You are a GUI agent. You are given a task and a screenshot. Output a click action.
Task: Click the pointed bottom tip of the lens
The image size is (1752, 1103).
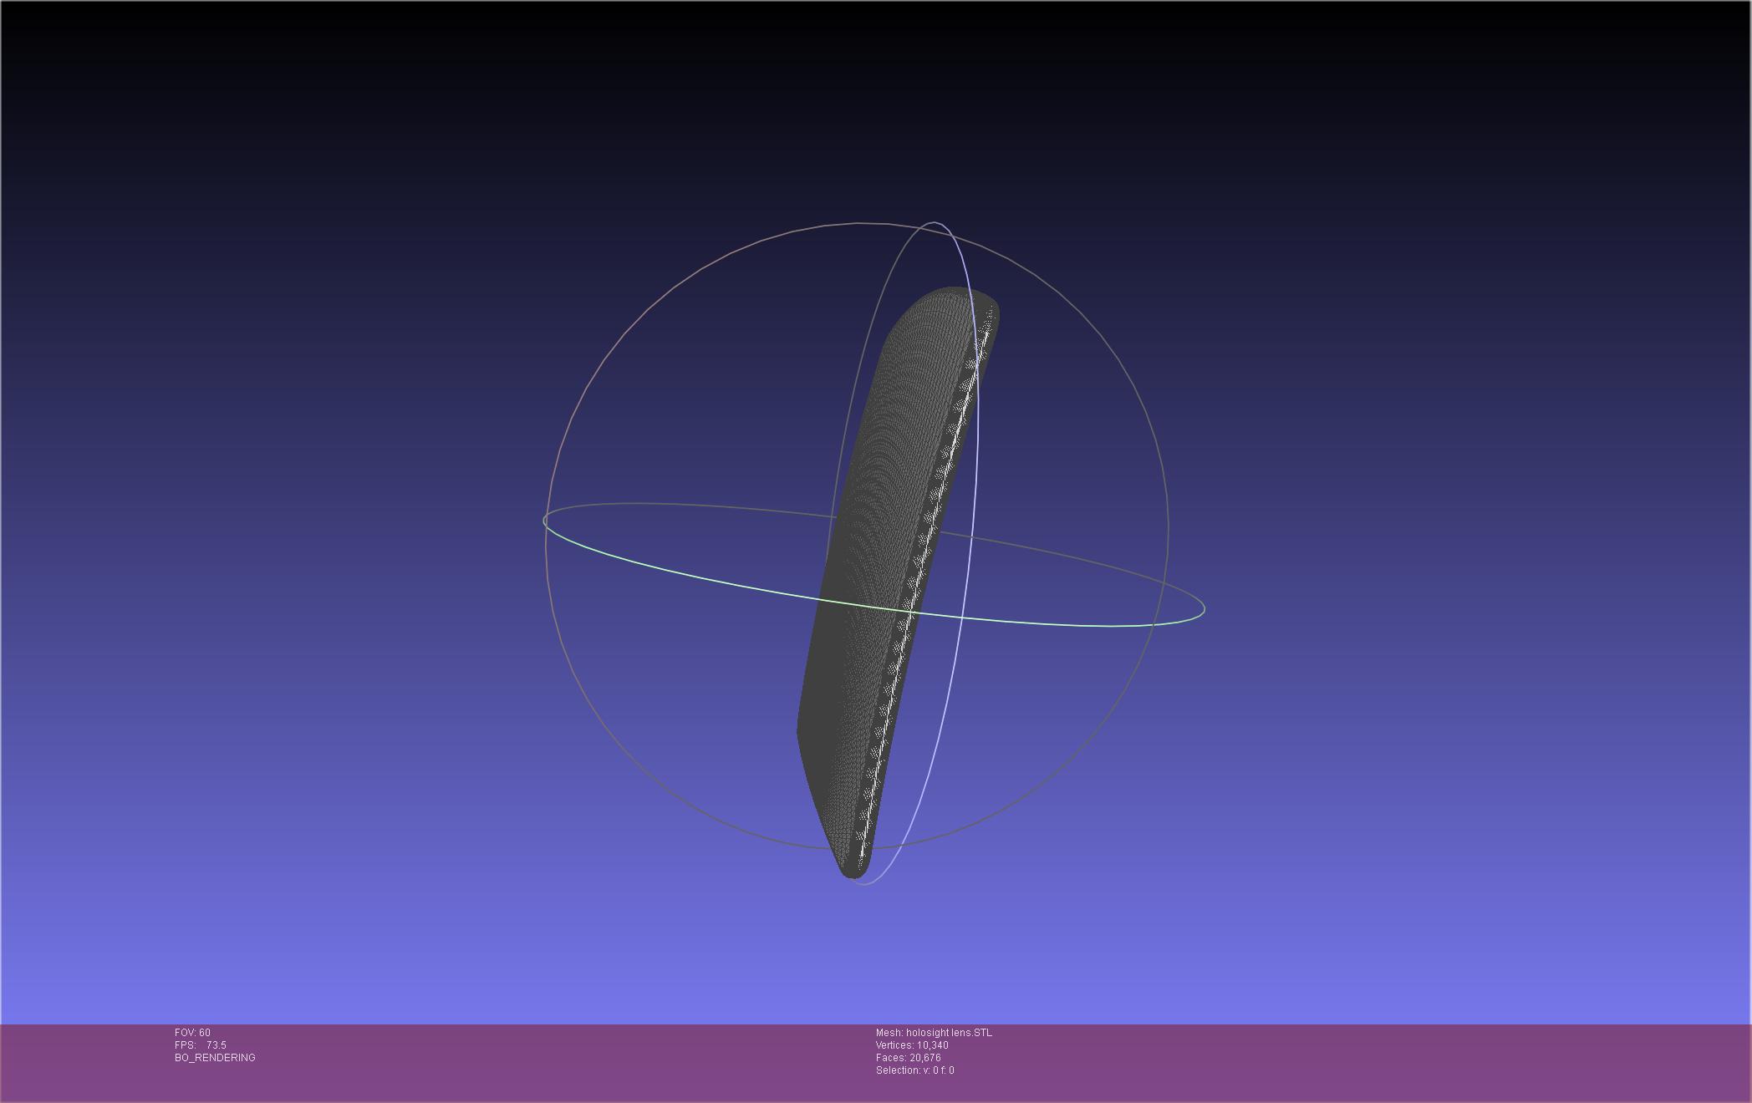pyautogui.click(x=851, y=872)
